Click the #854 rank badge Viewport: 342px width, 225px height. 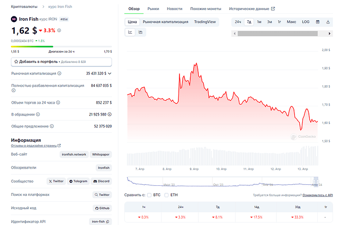[64, 19]
